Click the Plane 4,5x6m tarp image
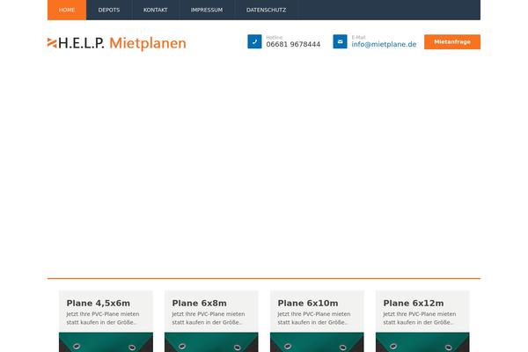This screenshot has width=528, height=352. [106, 342]
